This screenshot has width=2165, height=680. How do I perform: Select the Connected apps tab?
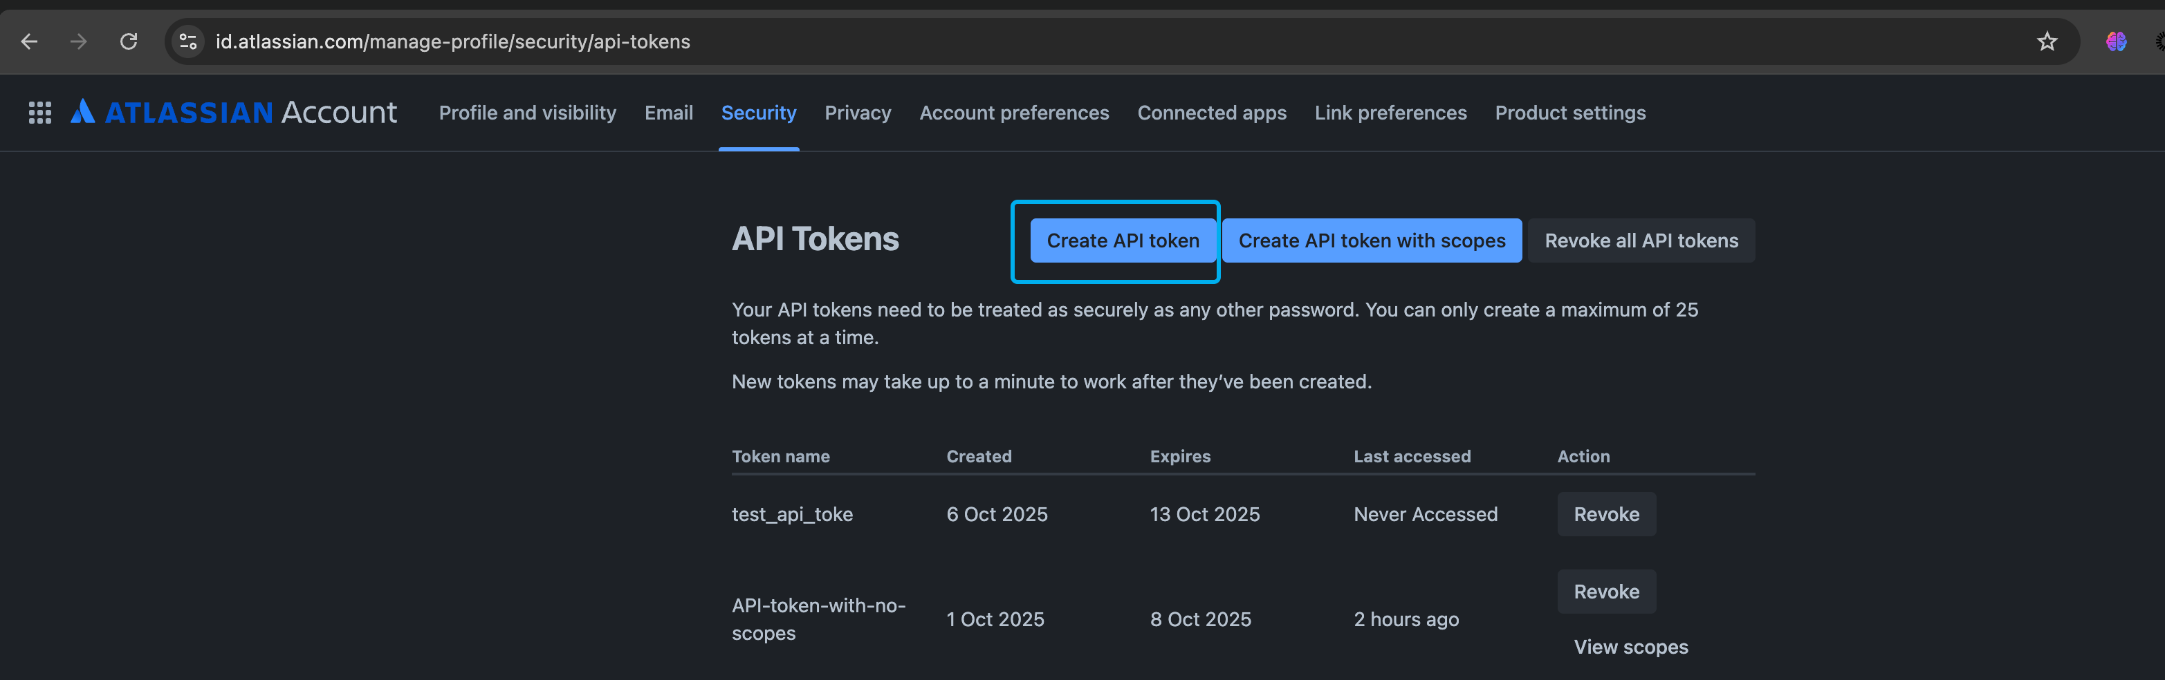pyautogui.click(x=1211, y=113)
